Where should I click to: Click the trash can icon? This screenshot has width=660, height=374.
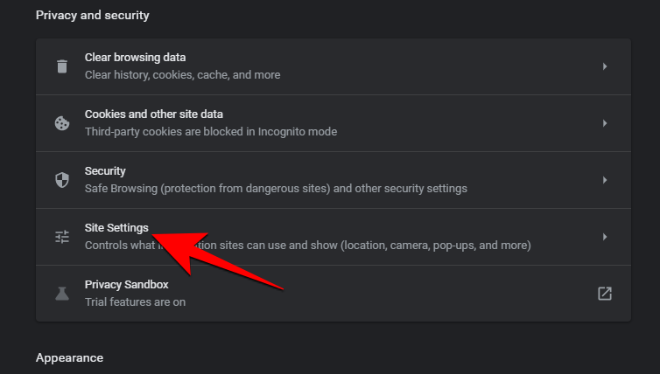61,66
